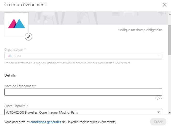Click the Créer button
171x127 pixels.
pos(158,122)
